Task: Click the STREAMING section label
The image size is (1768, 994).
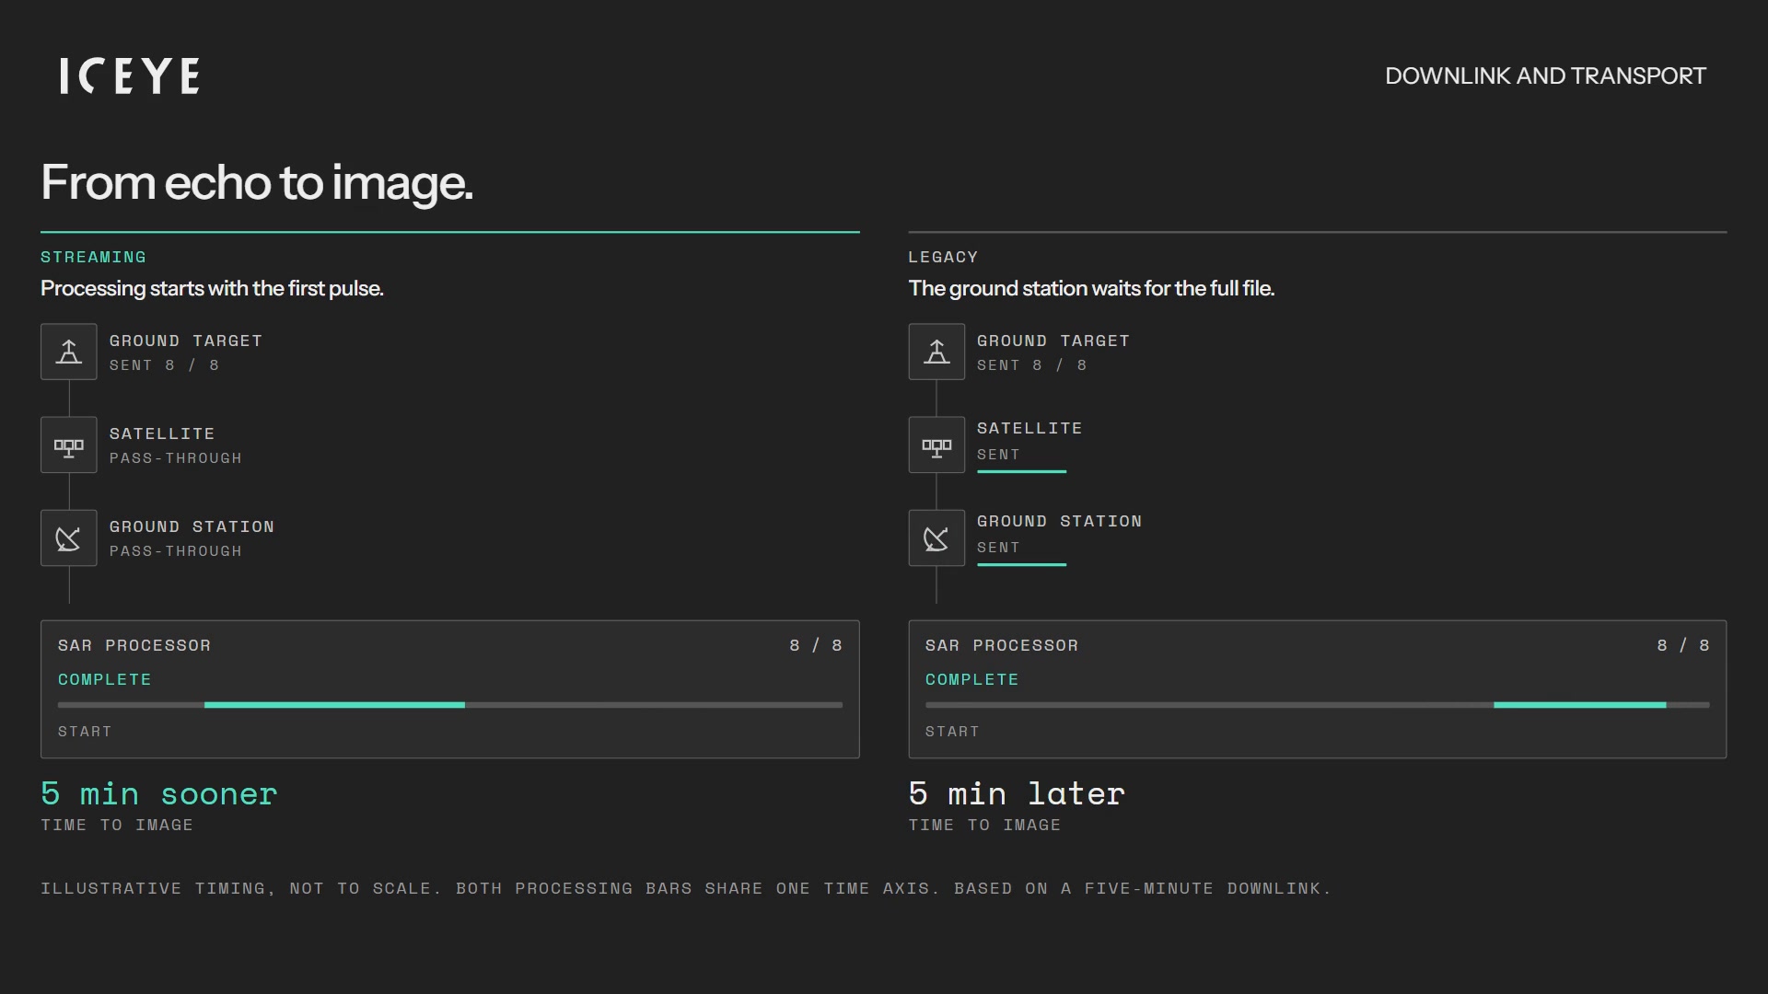Action: point(93,257)
